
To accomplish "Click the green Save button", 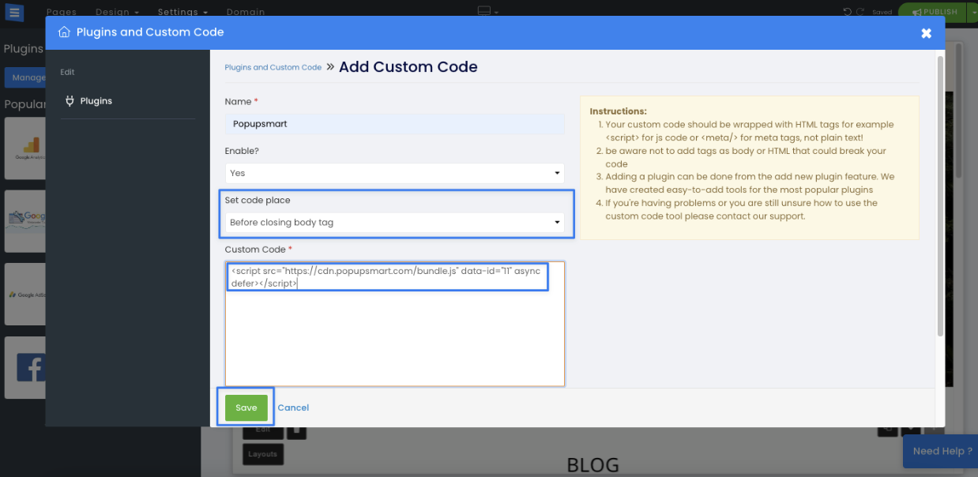I will 246,408.
